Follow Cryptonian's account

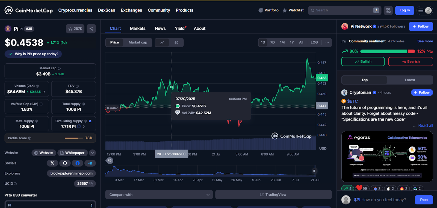422,92
